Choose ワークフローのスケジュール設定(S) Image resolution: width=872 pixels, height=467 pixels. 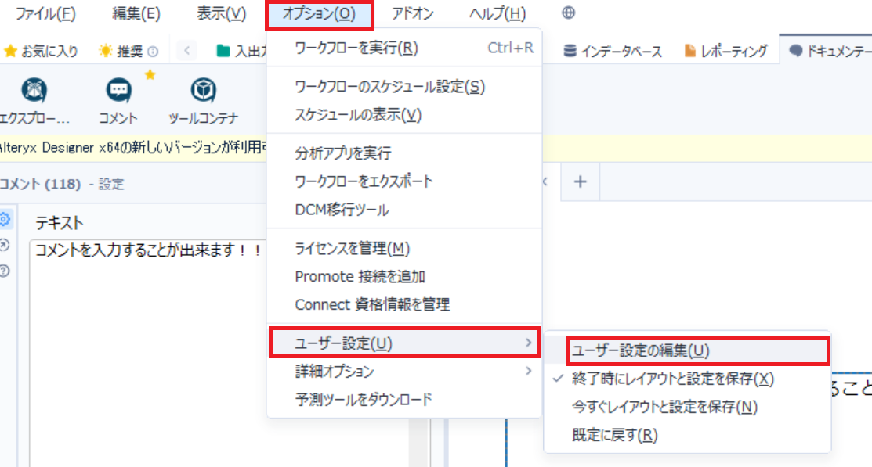[x=404, y=87]
